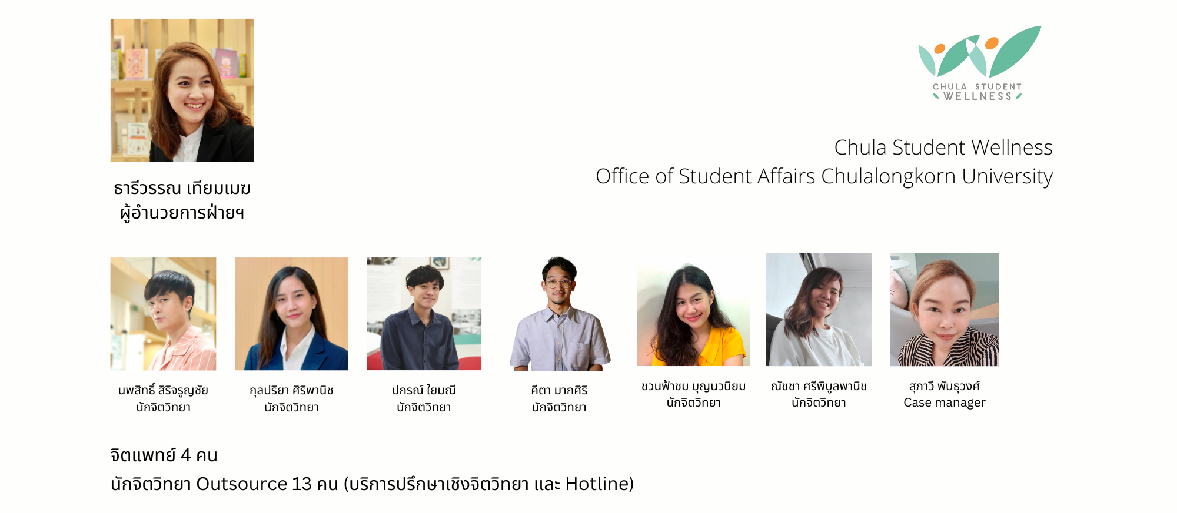1177x513 pixels.
Task: Select the photo above ปกรณ์ ใยมณี
Action: tap(424, 314)
